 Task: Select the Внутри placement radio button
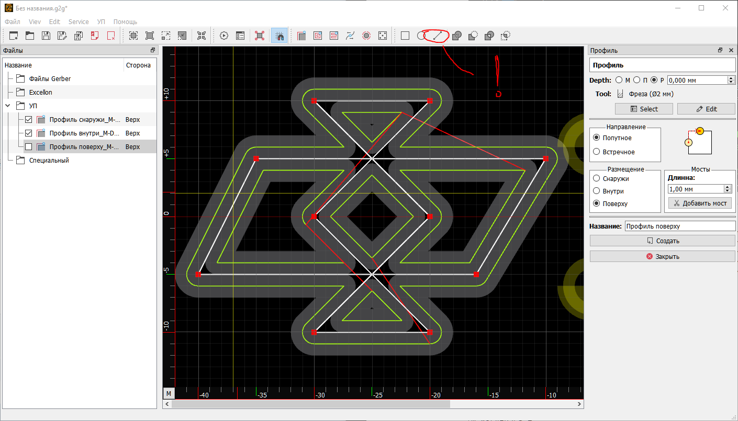pyautogui.click(x=596, y=191)
